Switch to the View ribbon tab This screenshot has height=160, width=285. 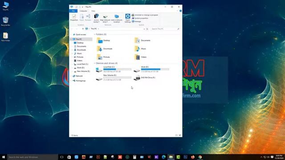pyautogui.click(x=93, y=11)
